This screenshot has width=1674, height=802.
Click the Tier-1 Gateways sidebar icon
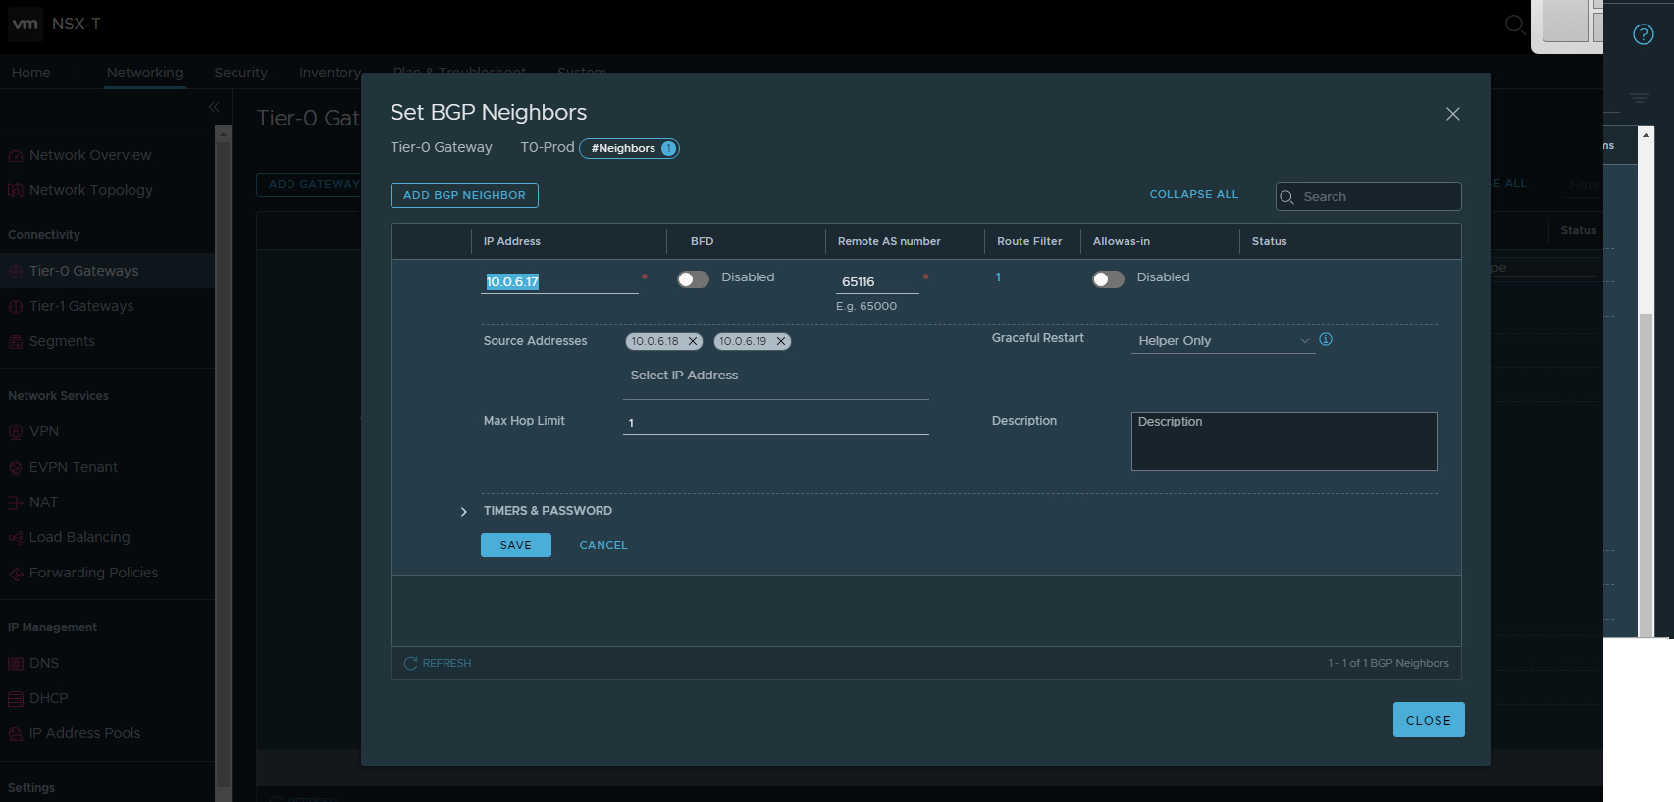tap(16, 307)
